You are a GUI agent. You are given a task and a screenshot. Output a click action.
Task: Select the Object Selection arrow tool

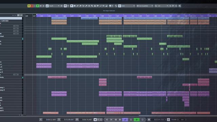coord(72,6)
